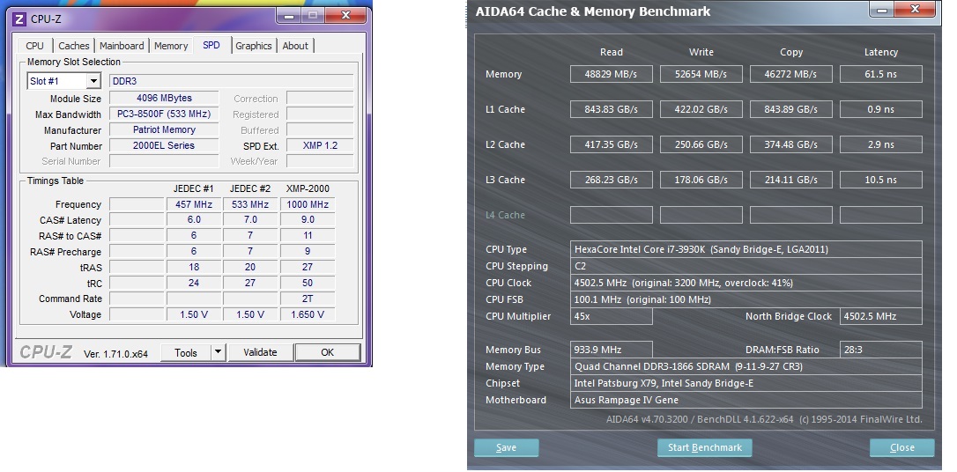Click the XMP-2000 Voltage value 1.650 V
The image size is (957, 472).
click(x=308, y=314)
